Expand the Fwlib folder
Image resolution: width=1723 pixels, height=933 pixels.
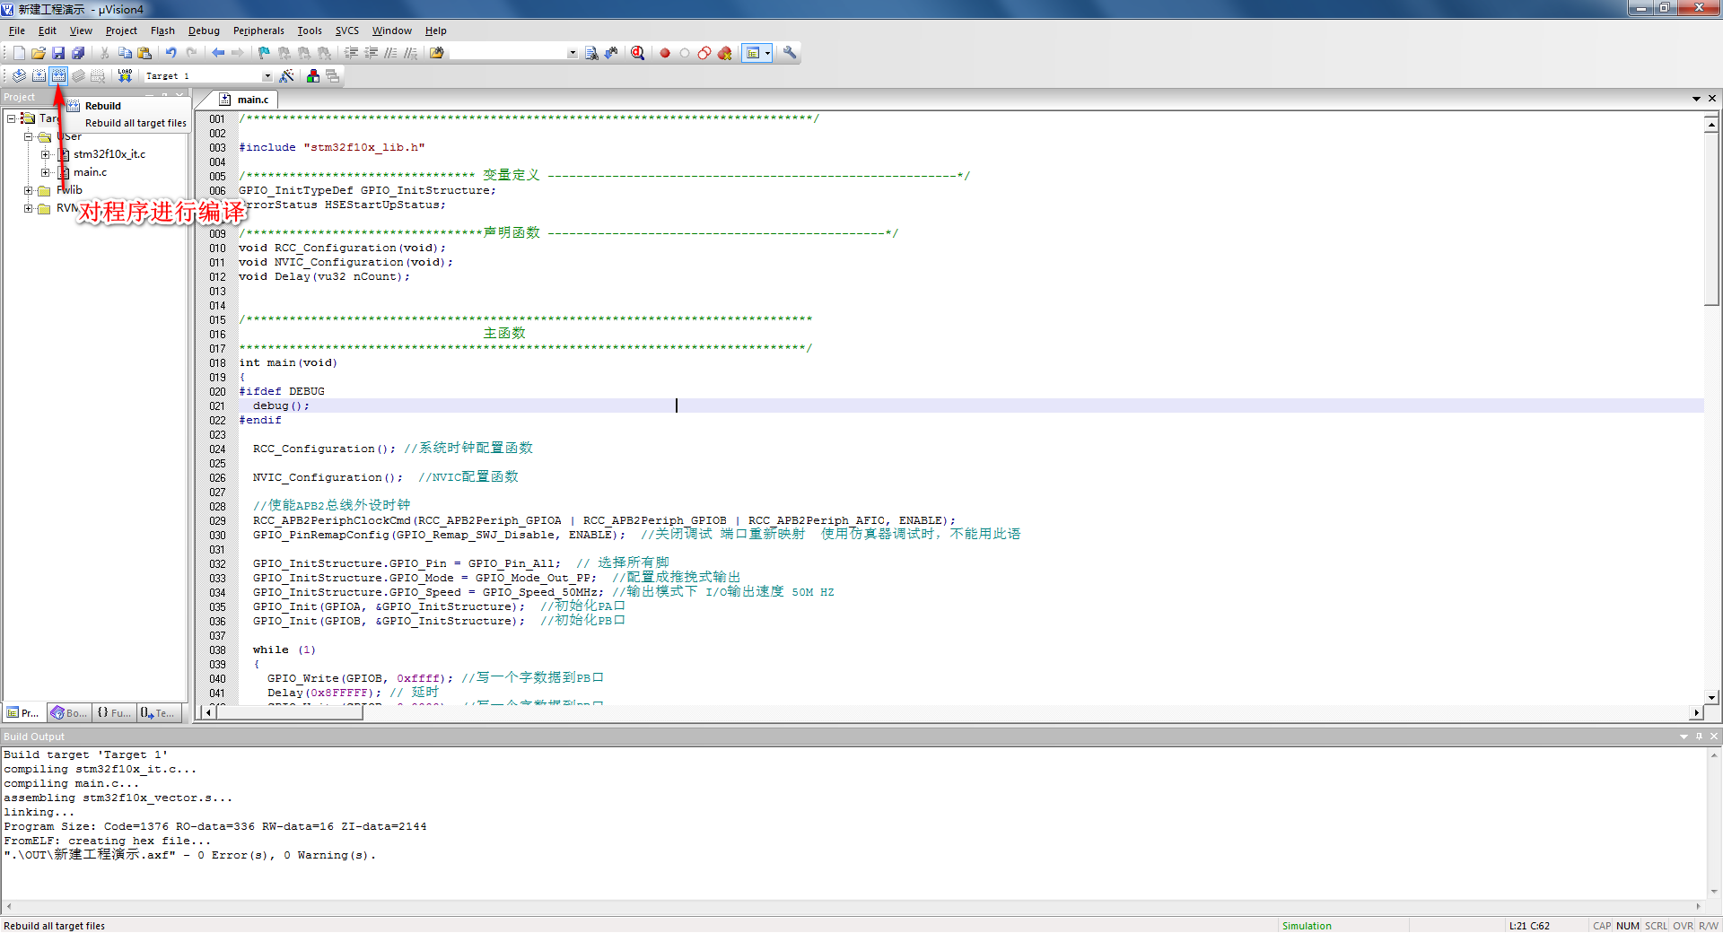click(x=28, y=190)
